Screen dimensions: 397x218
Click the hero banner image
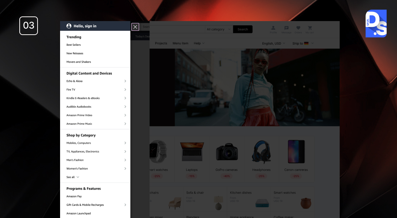pos(245,88)
